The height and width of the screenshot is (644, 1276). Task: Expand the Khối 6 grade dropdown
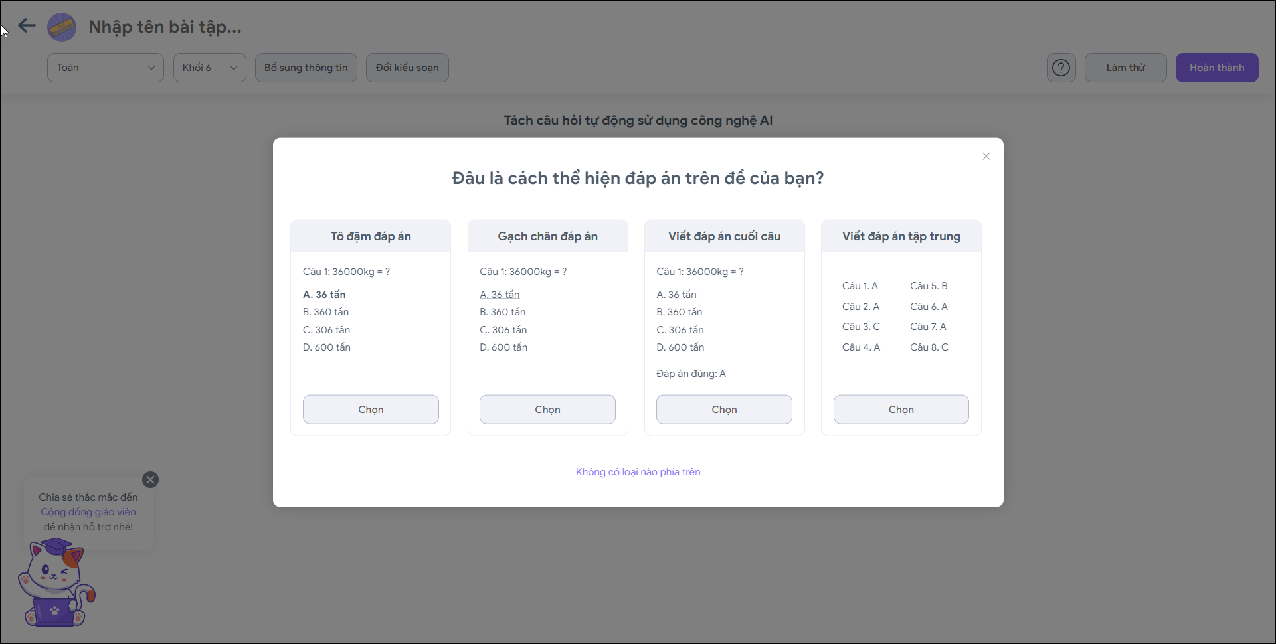pyautogui.click(x=209, y=68)
